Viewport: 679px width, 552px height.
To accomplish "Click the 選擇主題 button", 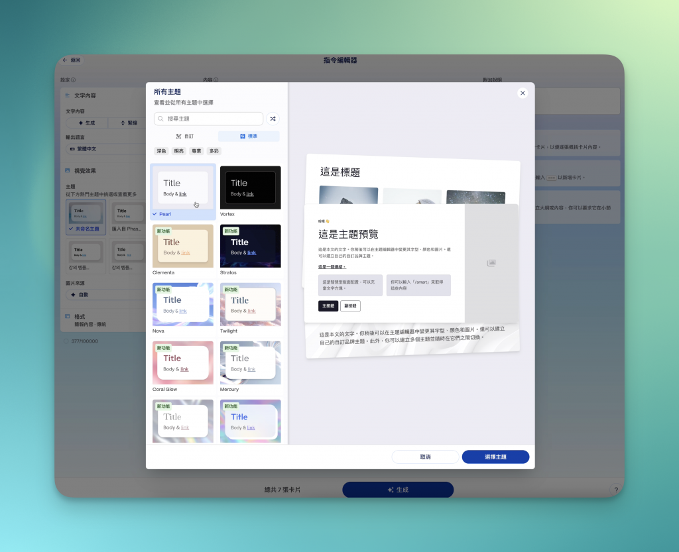I will [x=495, y=457].
